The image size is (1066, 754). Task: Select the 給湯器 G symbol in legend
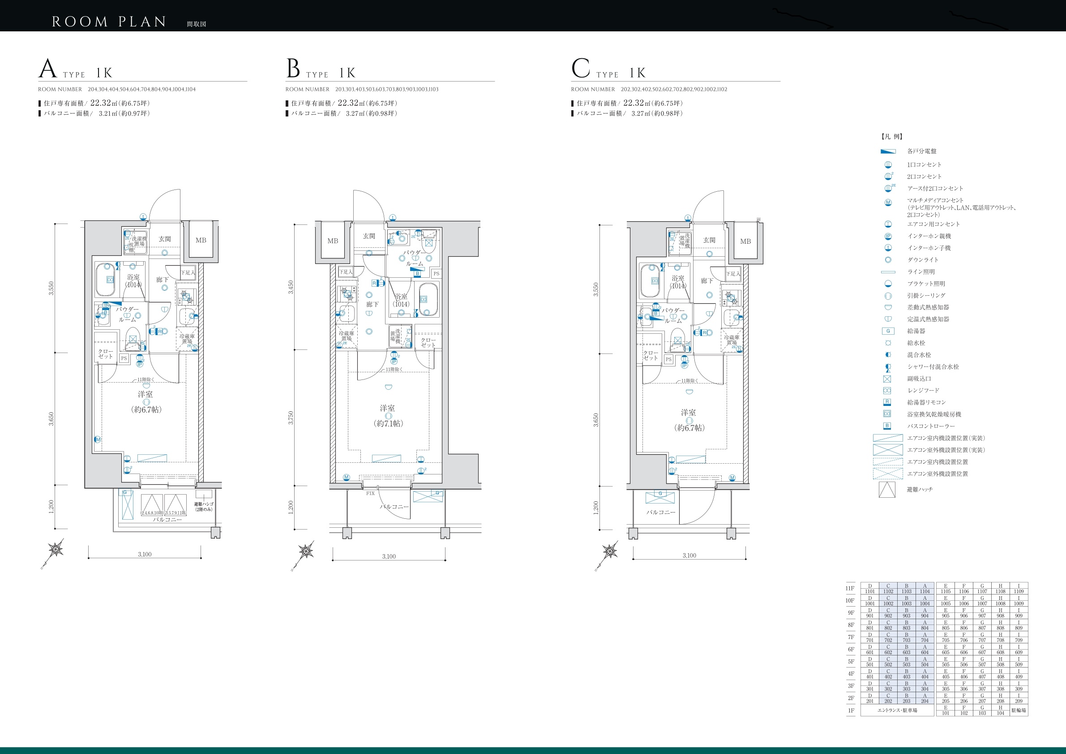pyautogui.click(x=888, y=331)
